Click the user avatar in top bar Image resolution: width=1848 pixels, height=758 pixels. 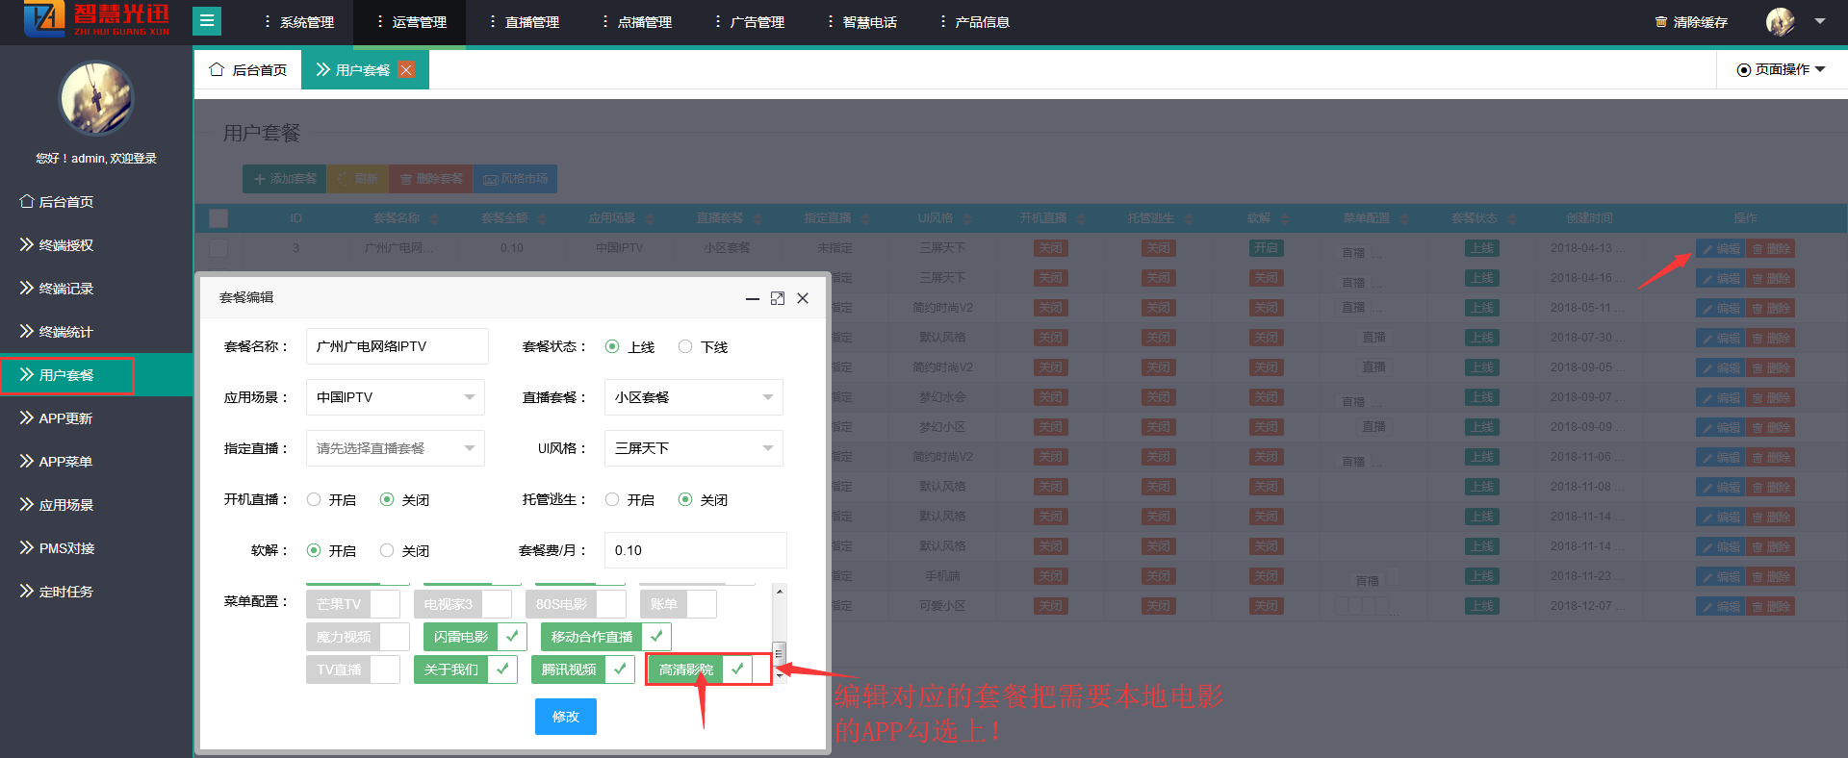pos(1780,21)
